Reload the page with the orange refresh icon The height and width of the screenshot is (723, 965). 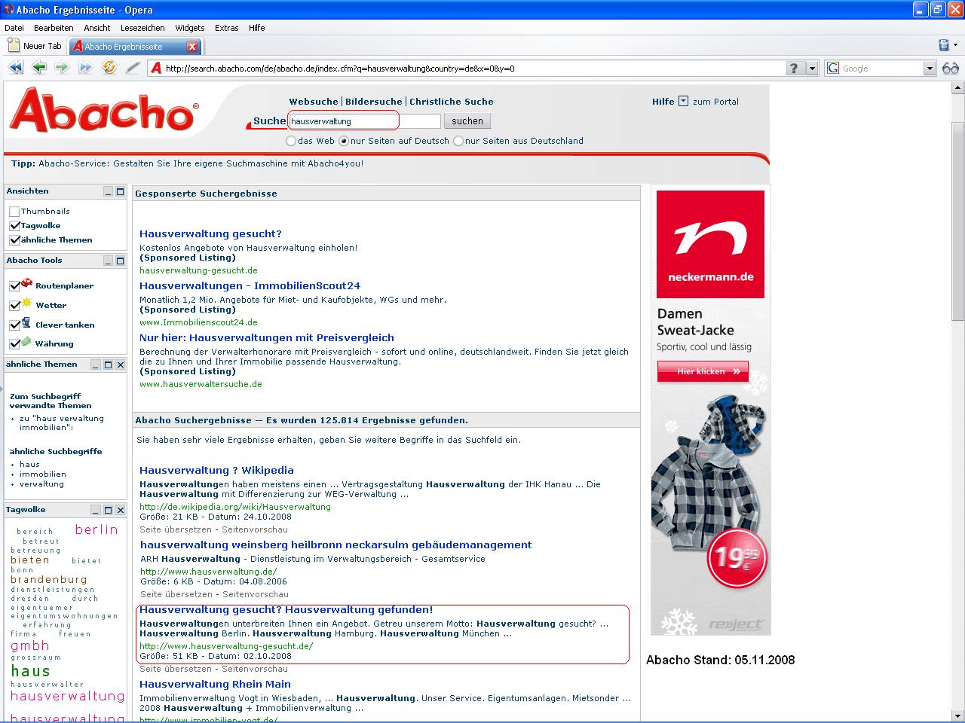click(x=109, y=68)
